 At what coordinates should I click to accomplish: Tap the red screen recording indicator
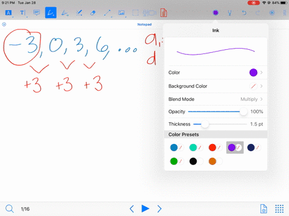[x=253, y=3]
